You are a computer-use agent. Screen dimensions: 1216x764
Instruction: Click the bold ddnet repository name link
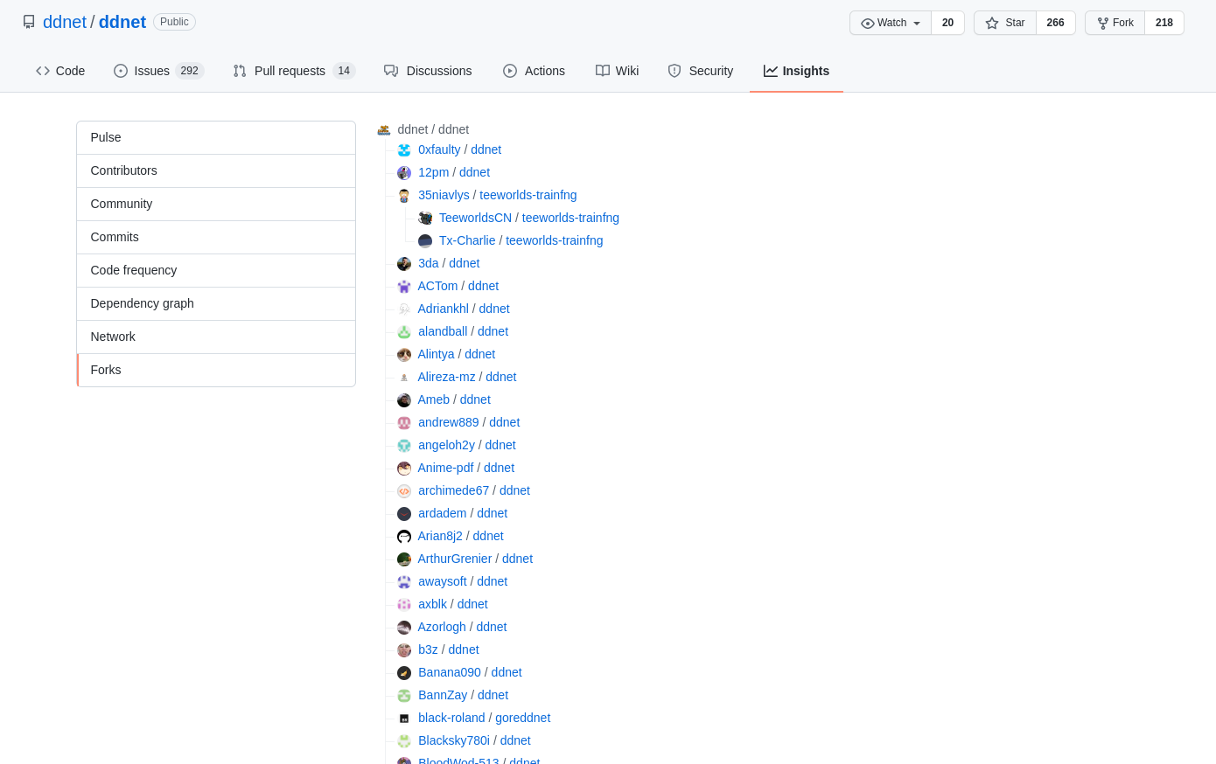click(122, 22)
